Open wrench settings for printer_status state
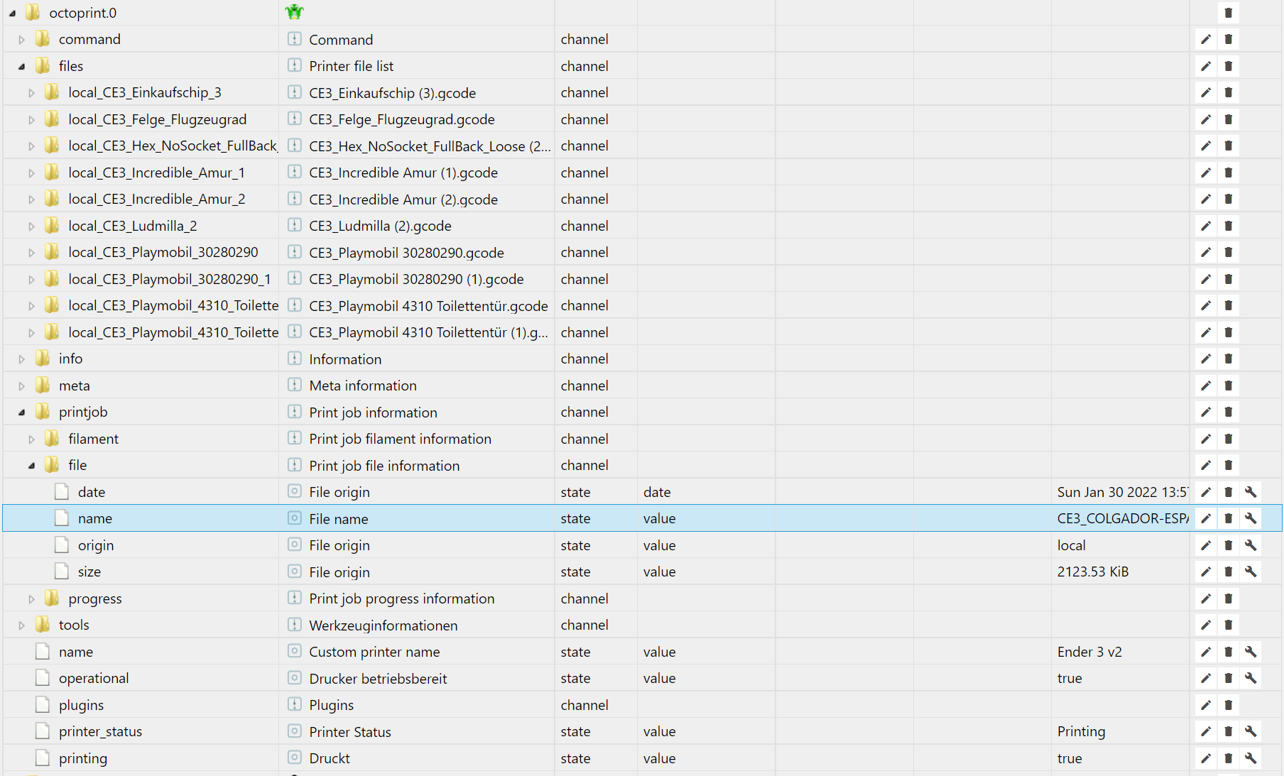This screenshot has height=776, width=1284. click(x=1251, y=731)
